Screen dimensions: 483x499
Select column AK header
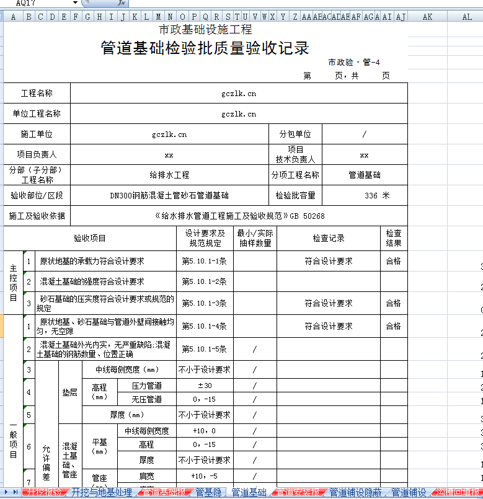tap(427, 17)
